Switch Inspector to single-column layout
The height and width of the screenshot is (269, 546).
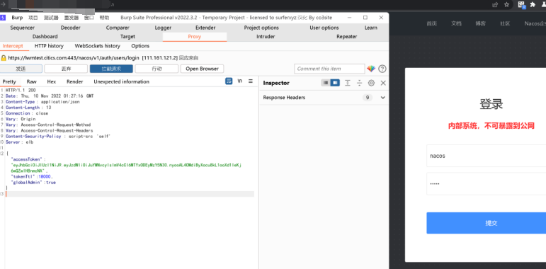pyautogui.click(x=326, y=83)
